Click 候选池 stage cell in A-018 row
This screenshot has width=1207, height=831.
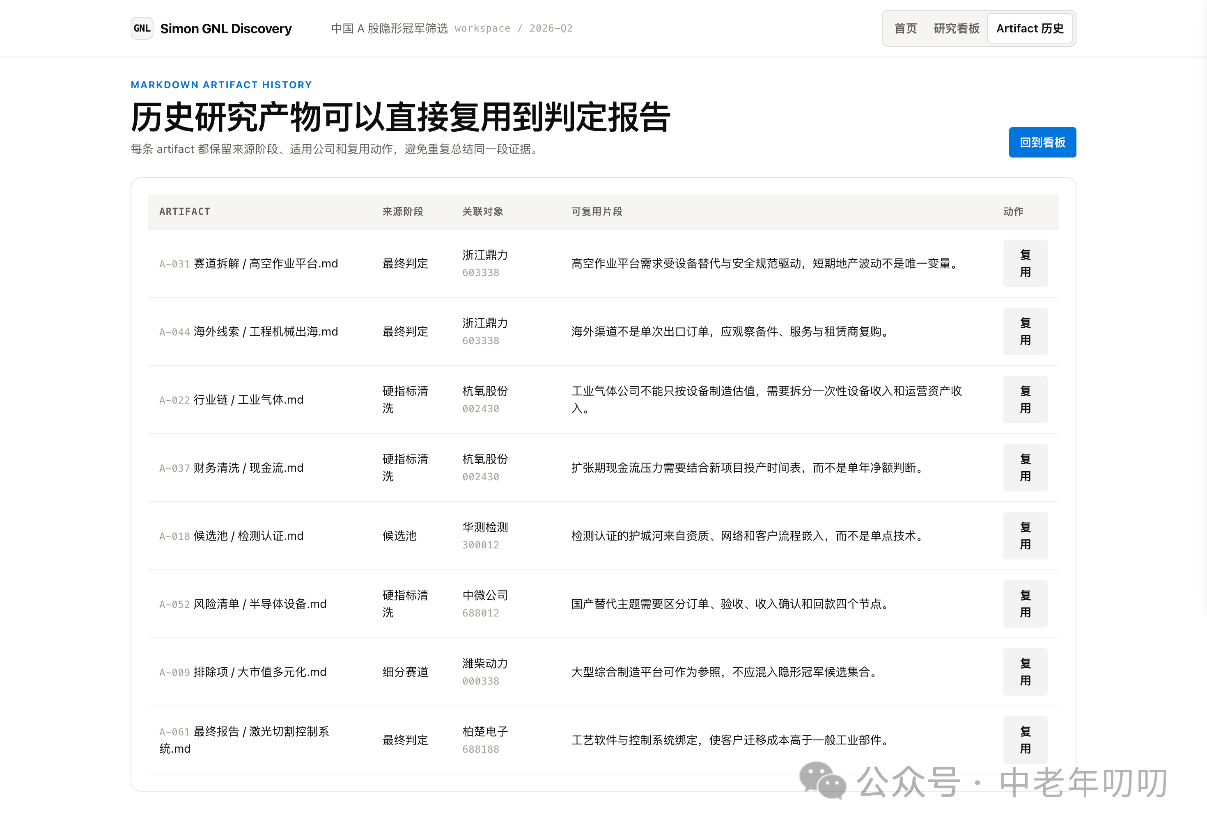[399, 536]
